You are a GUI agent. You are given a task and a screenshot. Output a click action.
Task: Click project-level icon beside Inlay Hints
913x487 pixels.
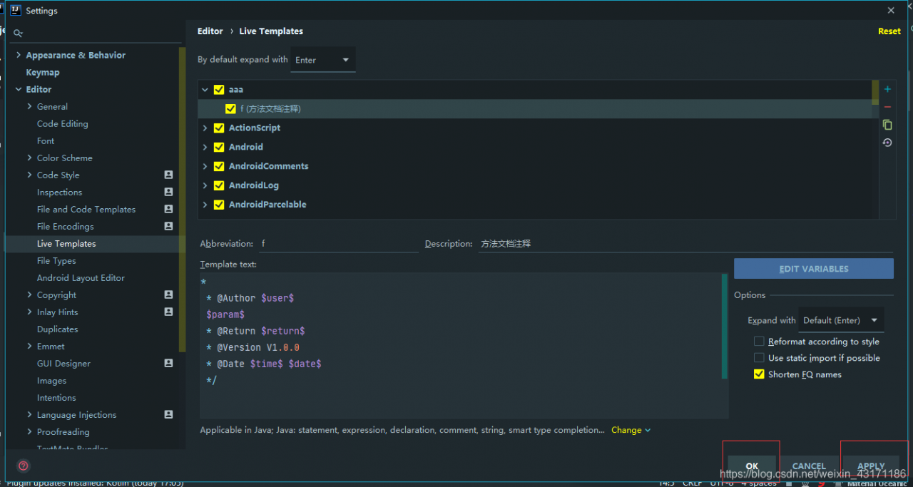click(168, 312)
